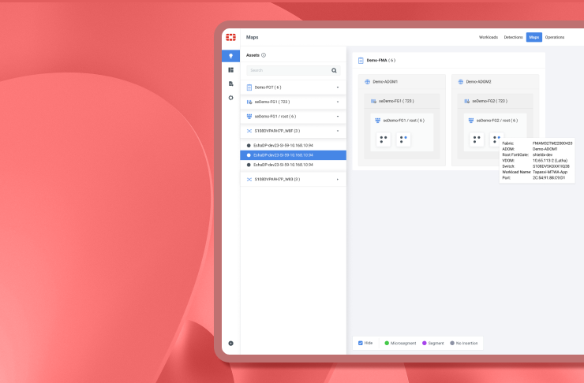The image size is (584, 383).
Task: Click the clipboard icon next to Demo-FMA
Action: (361, 60)
